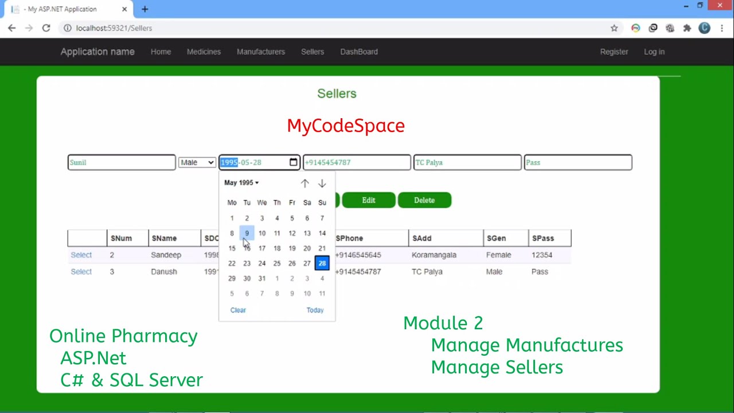Click the Female gender cell

pyautogui.click(x=498, y=255)
